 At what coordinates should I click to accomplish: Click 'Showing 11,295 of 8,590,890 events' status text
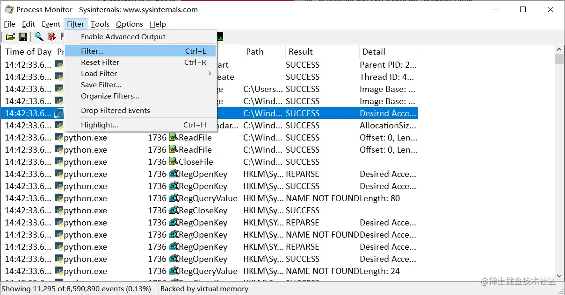[x=76, y=289]
